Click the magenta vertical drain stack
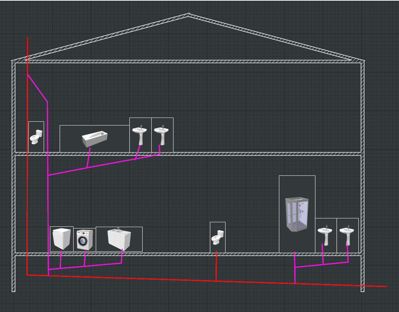 click(48, 215)
